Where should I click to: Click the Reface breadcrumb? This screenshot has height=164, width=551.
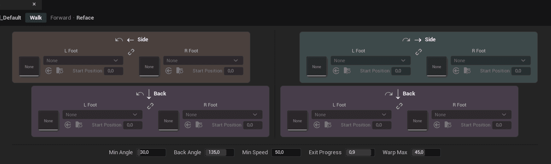[x=85, y=18]
